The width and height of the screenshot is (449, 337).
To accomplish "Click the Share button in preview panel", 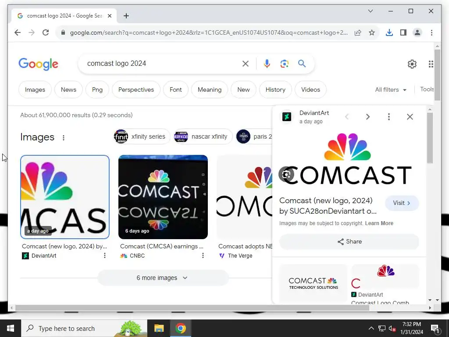I will click(349, 242).
